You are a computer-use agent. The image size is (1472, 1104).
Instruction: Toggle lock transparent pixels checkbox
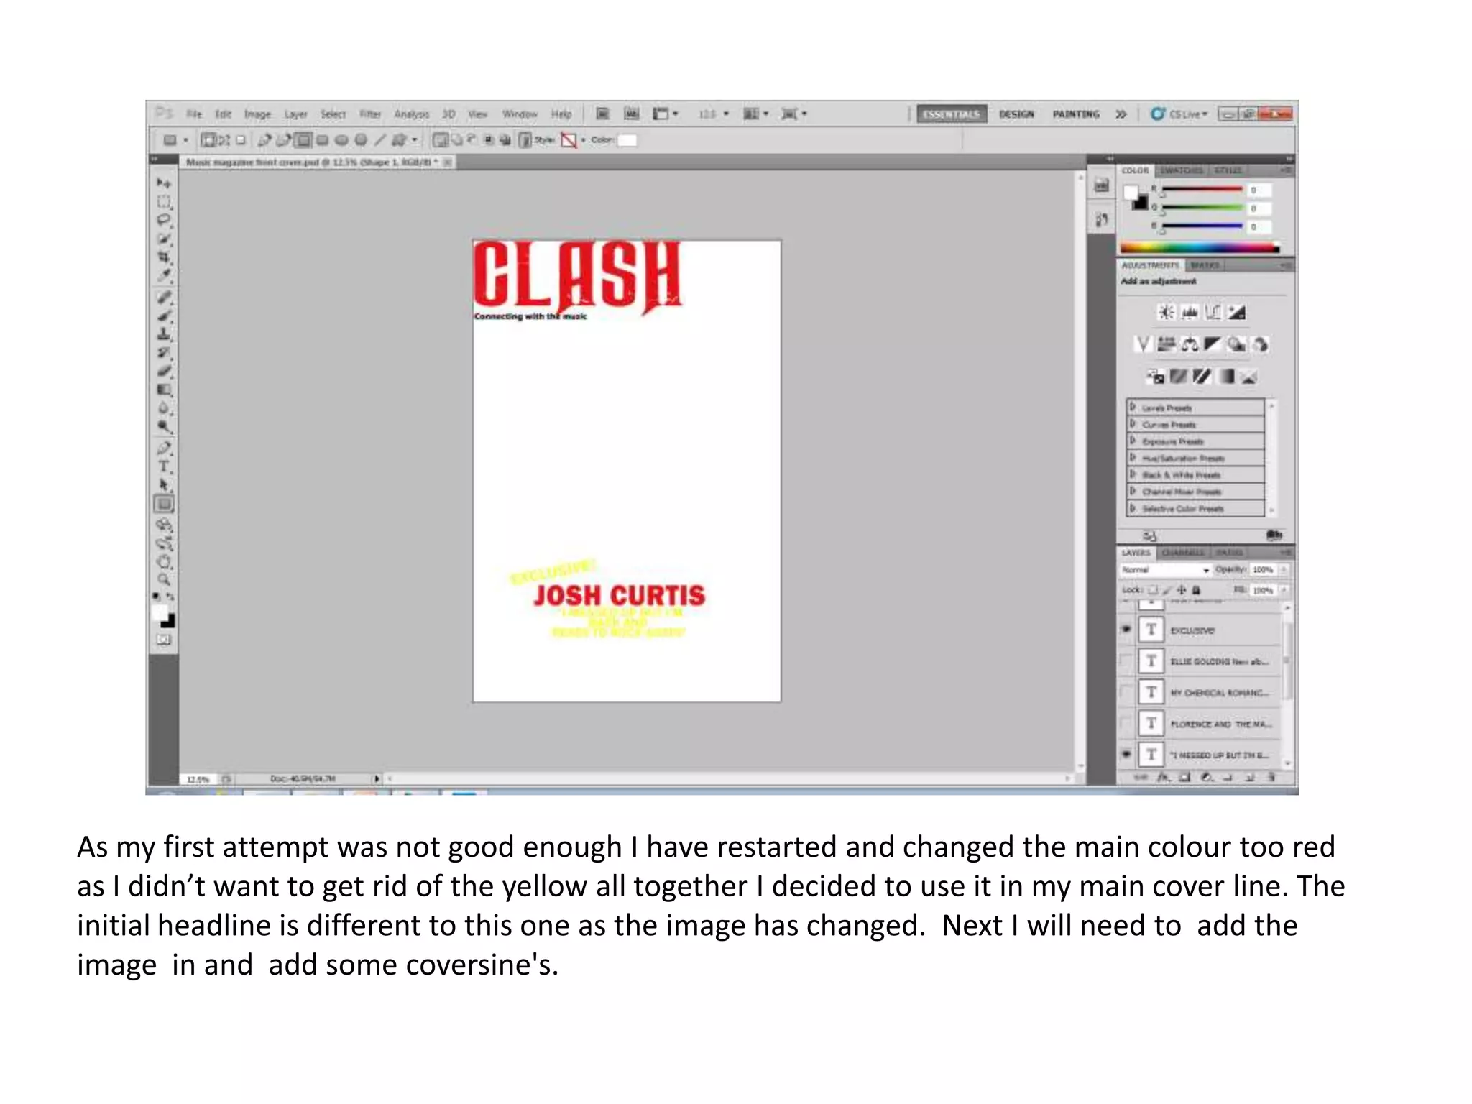[1153, 590]
